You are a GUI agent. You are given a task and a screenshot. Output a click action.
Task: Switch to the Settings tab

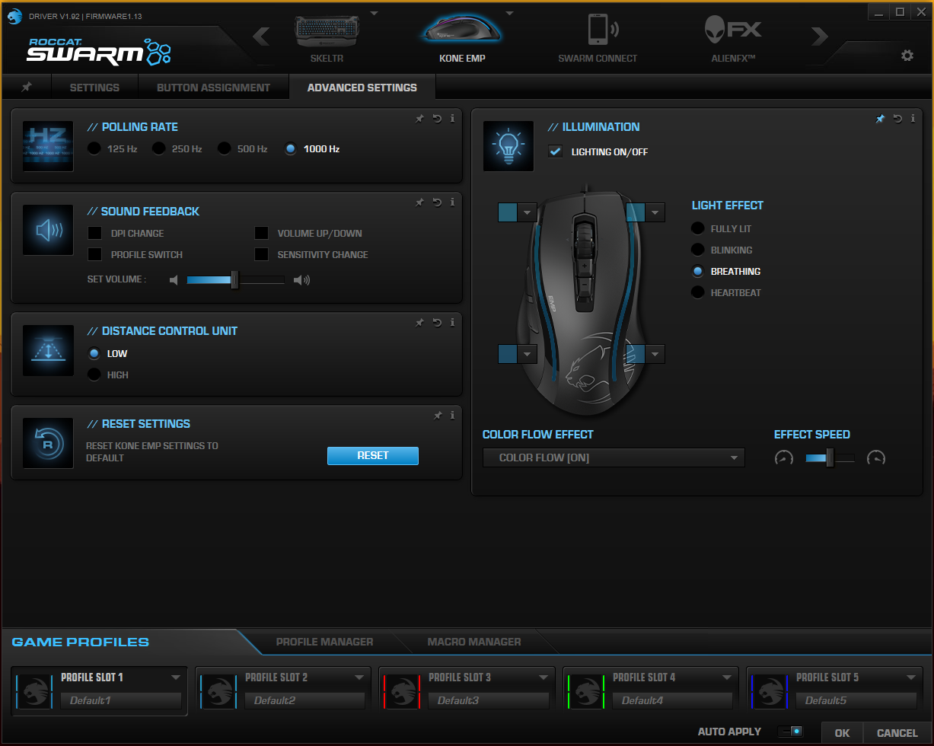point(94,88)
